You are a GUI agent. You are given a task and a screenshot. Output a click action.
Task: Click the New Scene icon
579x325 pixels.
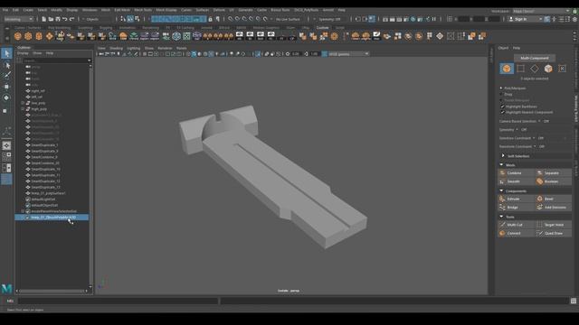click(44, 19)
